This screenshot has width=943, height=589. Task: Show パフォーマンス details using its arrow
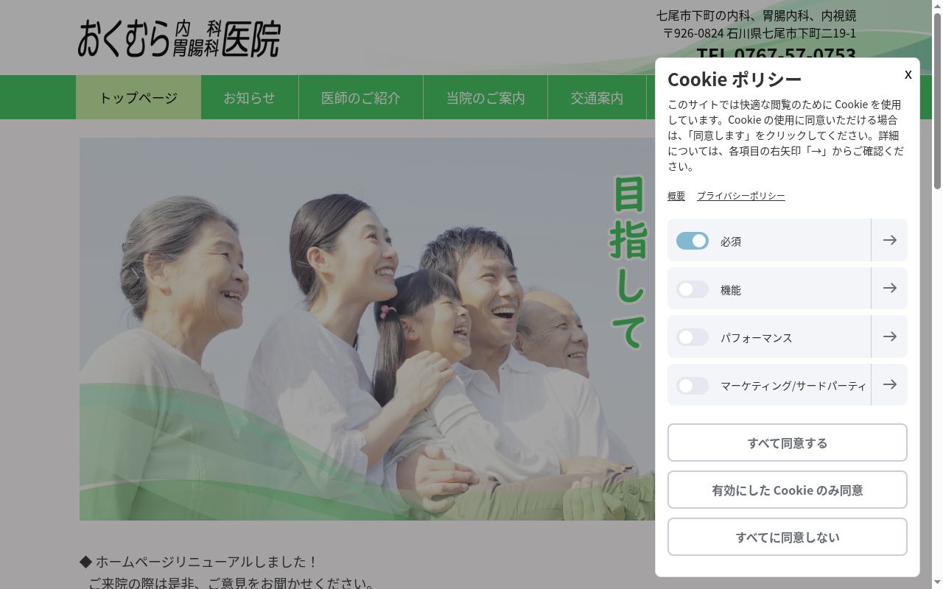pyautogui.click(x=889, y=336)
